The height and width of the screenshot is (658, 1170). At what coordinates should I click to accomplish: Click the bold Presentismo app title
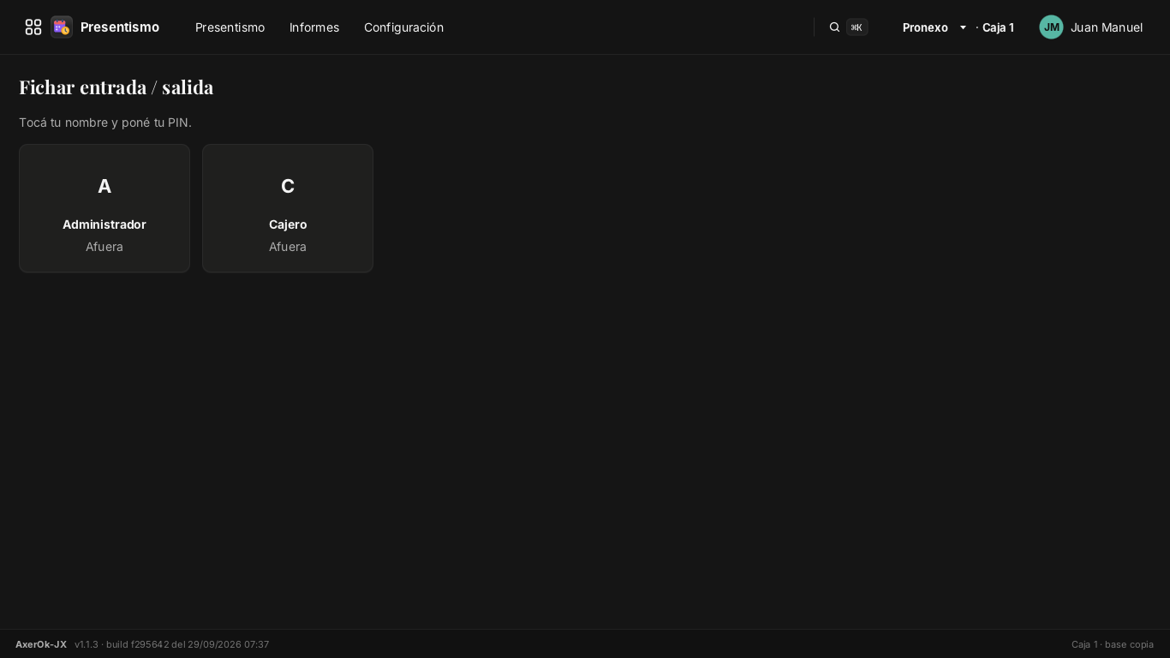tap(120, 27)
